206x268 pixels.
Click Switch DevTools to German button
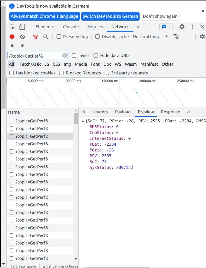(110, 16)
